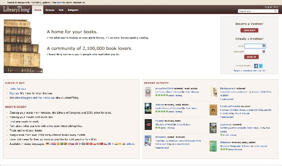Click the '(others)' languages link
This screenshot has width=282, height=166.
pyautogui.click(x=131, y=144)
